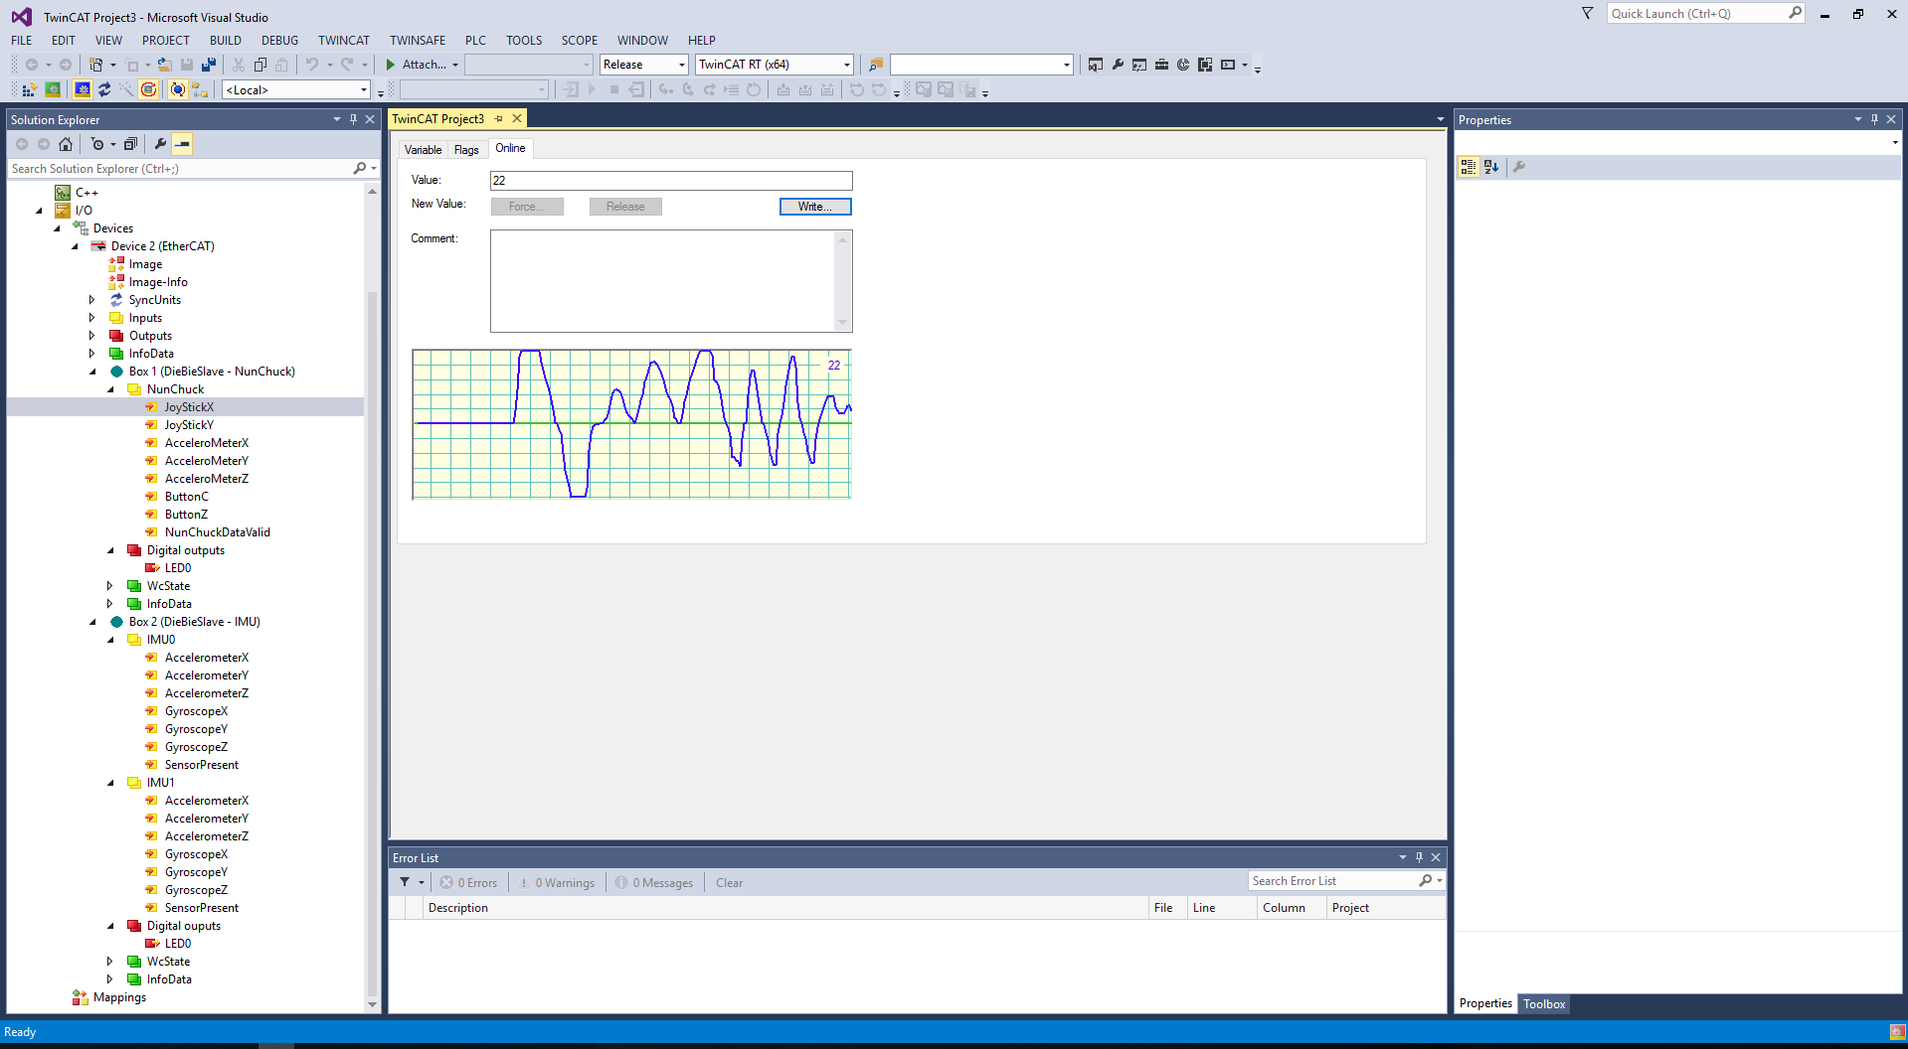Click Home icon in Solution Explorer

pos(66,144)
